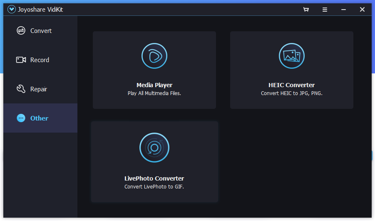Open the hamburger menu icon
Viewport: 375px width, 221px height.
pyautogui.click(x=325, y=10)
